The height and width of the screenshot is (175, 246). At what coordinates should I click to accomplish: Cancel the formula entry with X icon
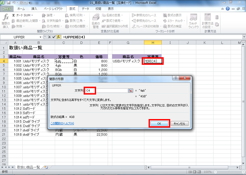50,37
